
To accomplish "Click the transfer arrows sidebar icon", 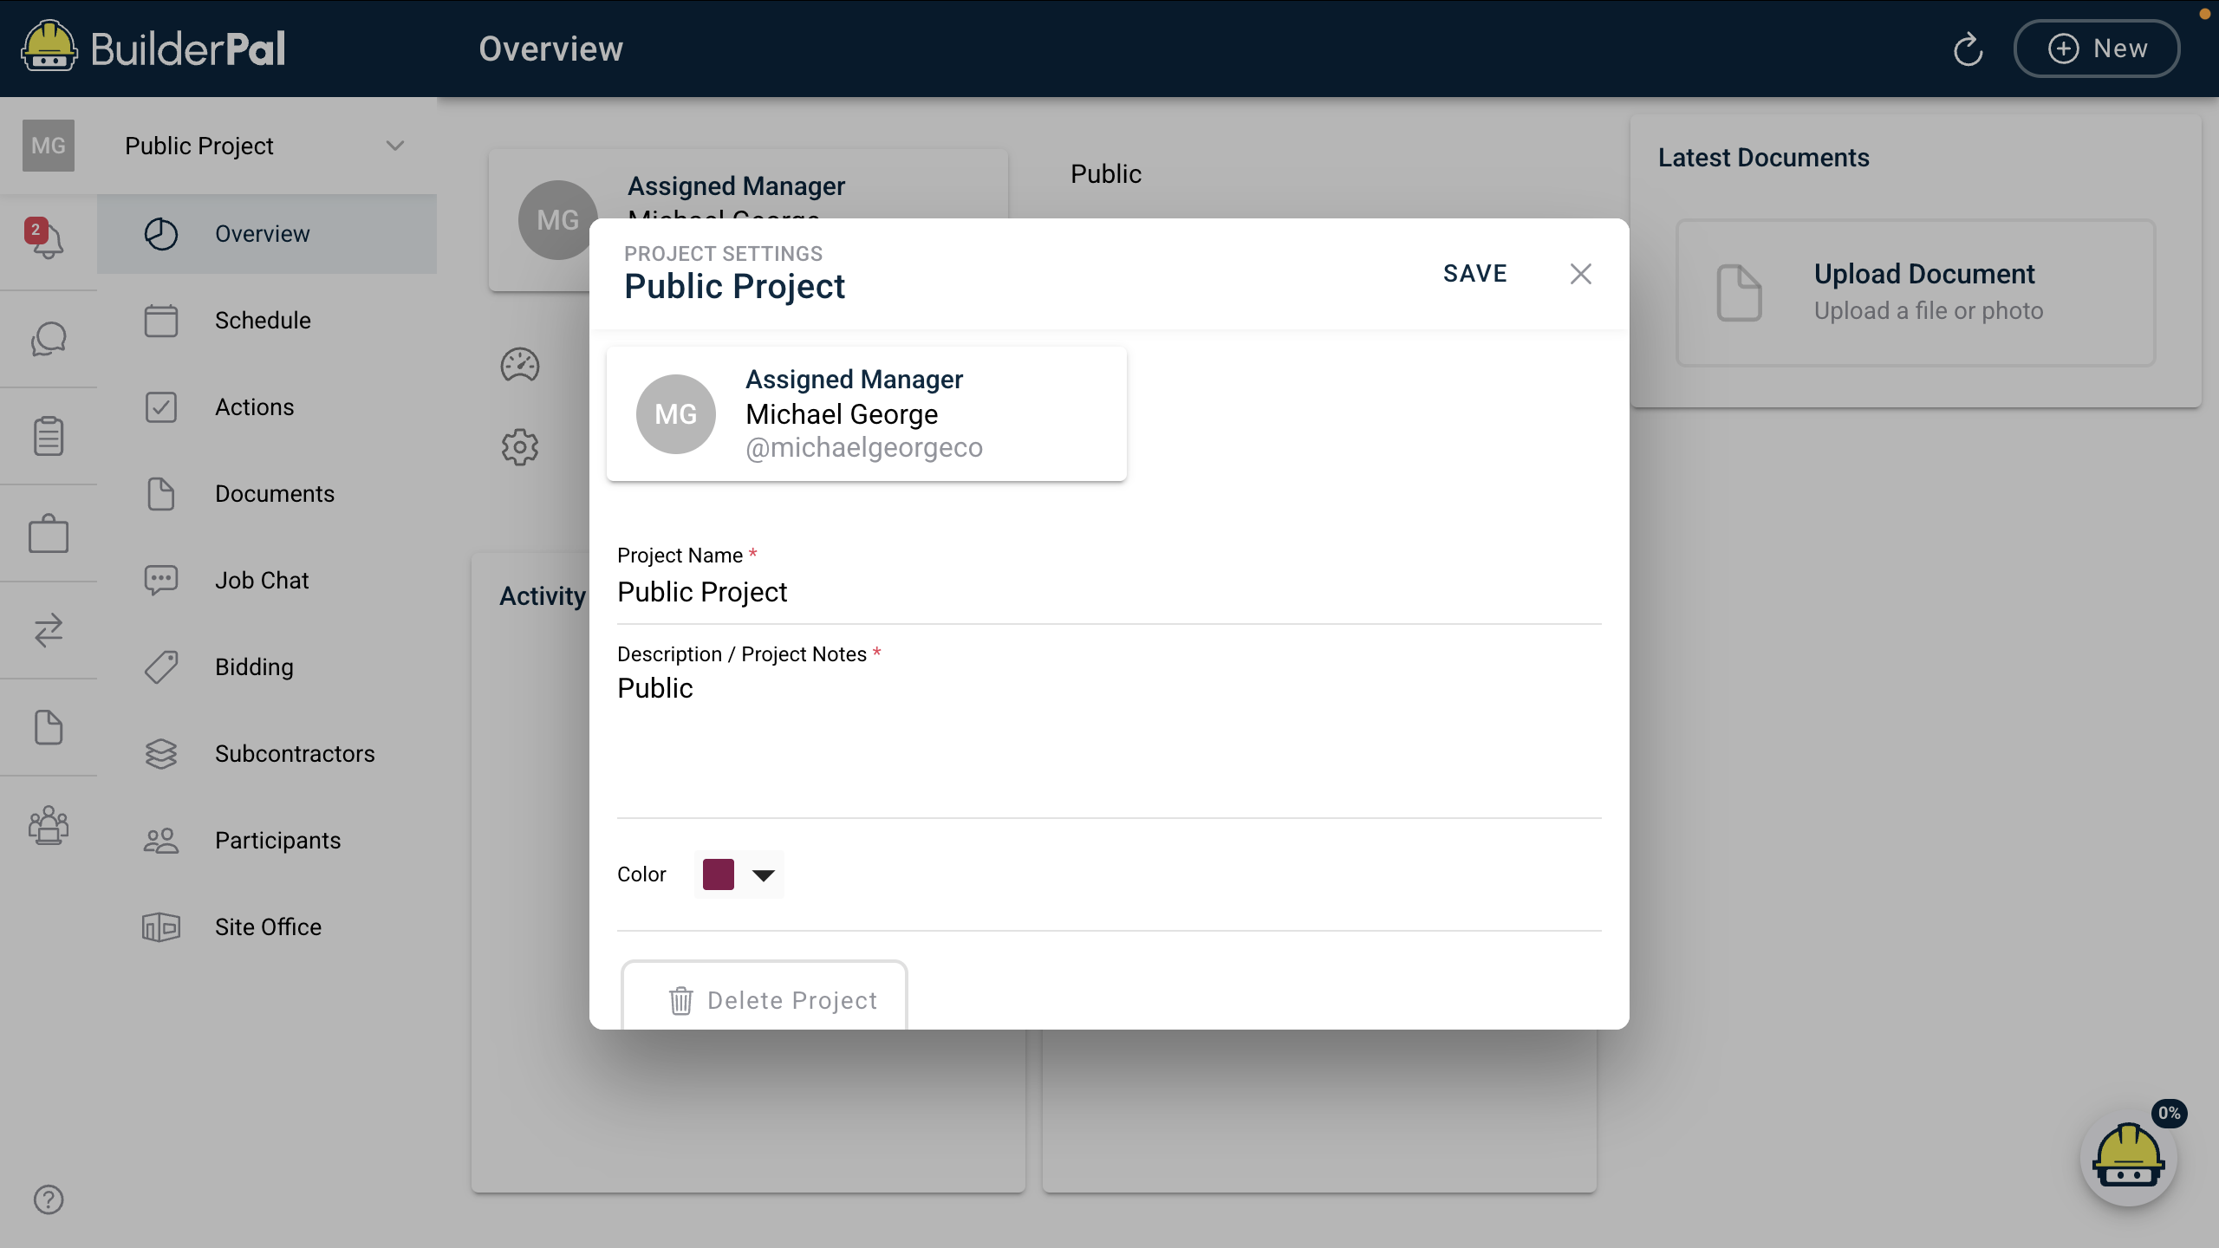I will [x=48, y=630].
